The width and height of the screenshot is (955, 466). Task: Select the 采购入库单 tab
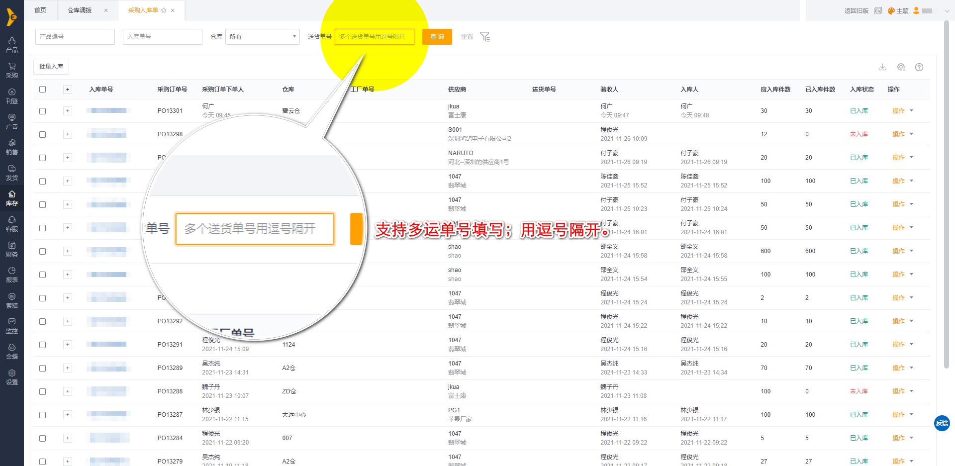(x=143, y=10)
